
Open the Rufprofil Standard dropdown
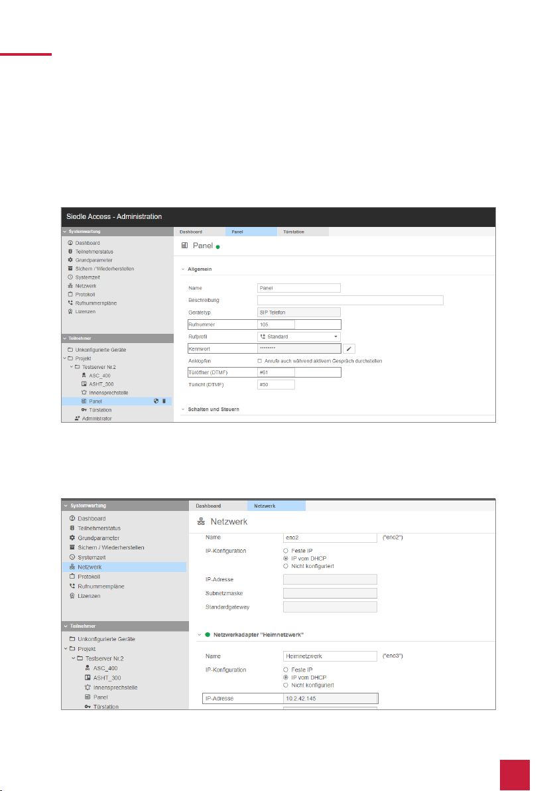coord(299,336)
